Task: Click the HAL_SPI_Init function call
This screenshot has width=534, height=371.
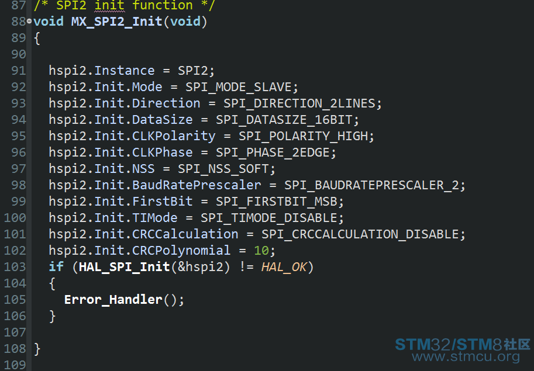Action: pyautogui.click(x=125, y=267)
